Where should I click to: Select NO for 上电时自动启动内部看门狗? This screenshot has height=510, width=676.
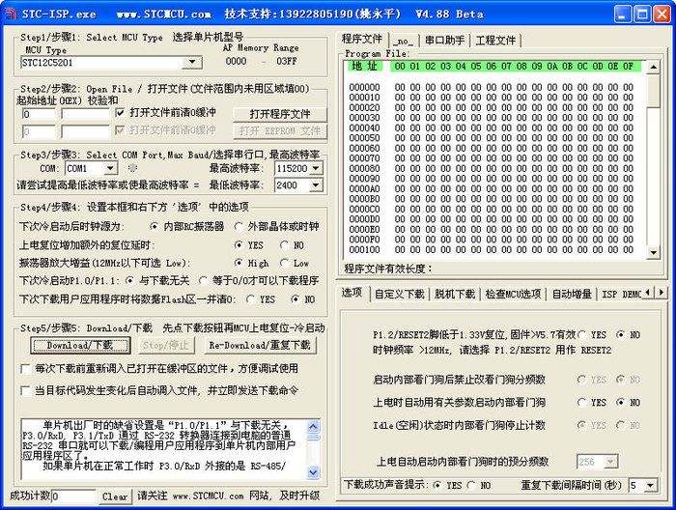[621, 403]
